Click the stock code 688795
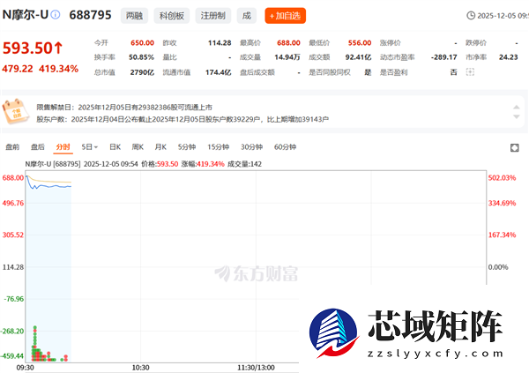The image size is (529, 373). pos(90,15)
